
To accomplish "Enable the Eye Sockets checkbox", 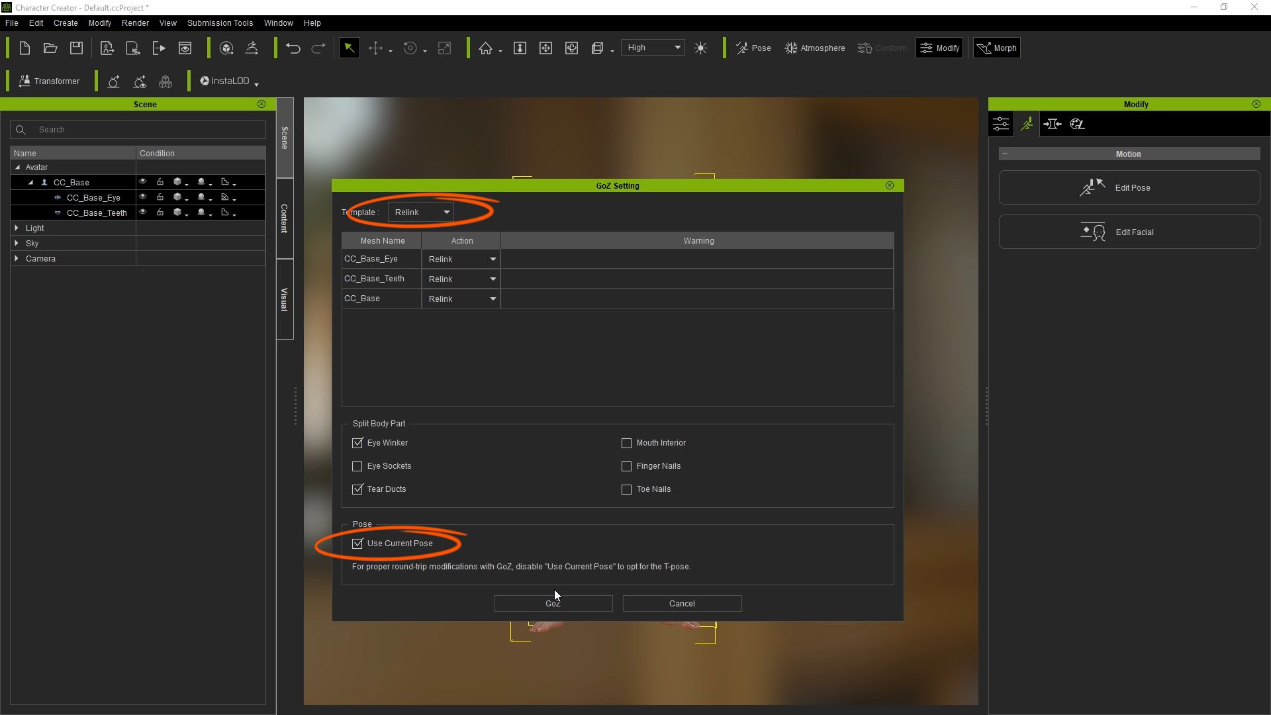I will coord(357,466).
